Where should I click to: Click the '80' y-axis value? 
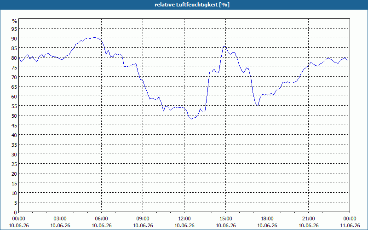[14, 58]
